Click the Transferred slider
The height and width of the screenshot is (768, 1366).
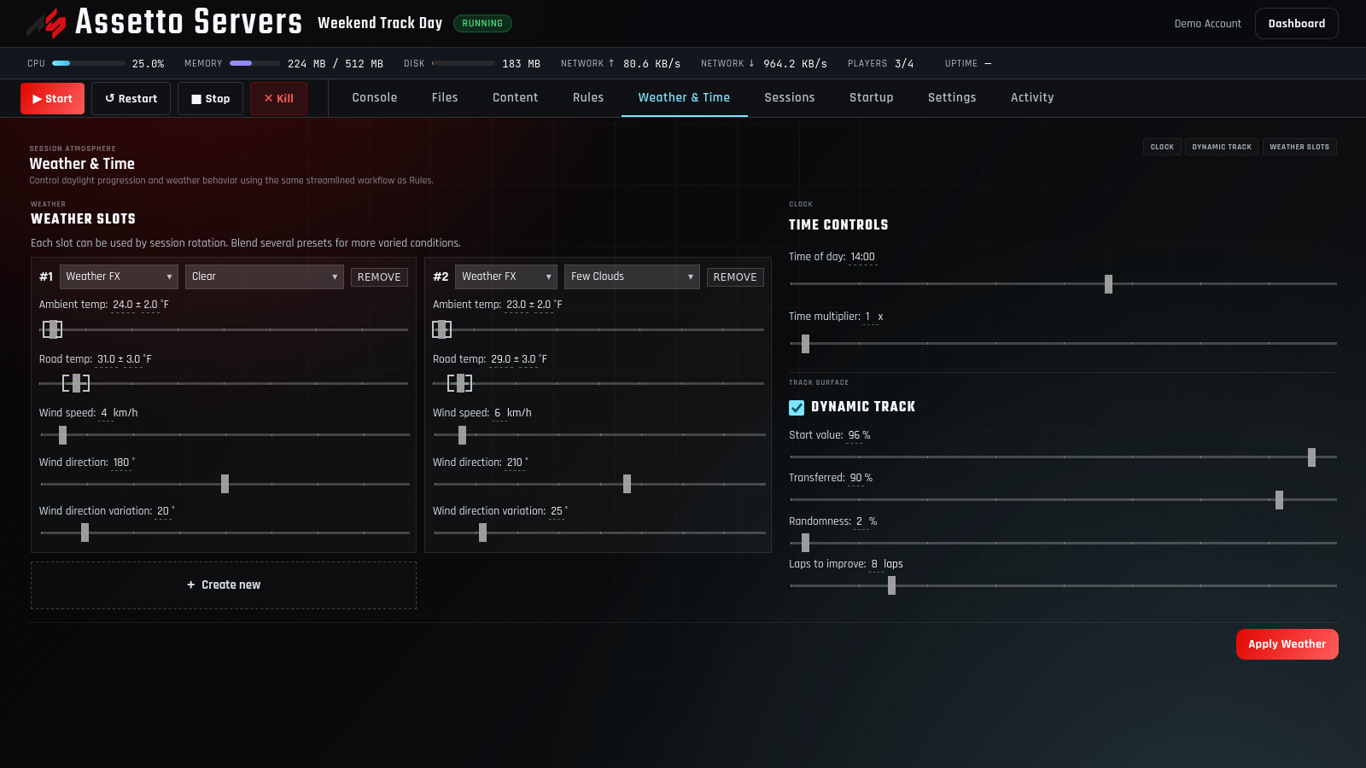(x=1063, y=500)
